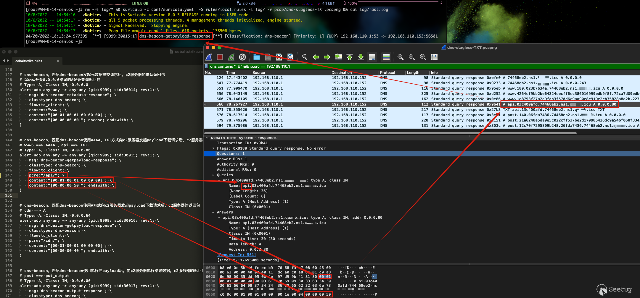Toggle auto-scroll during live capture

[x=372, y=57]
